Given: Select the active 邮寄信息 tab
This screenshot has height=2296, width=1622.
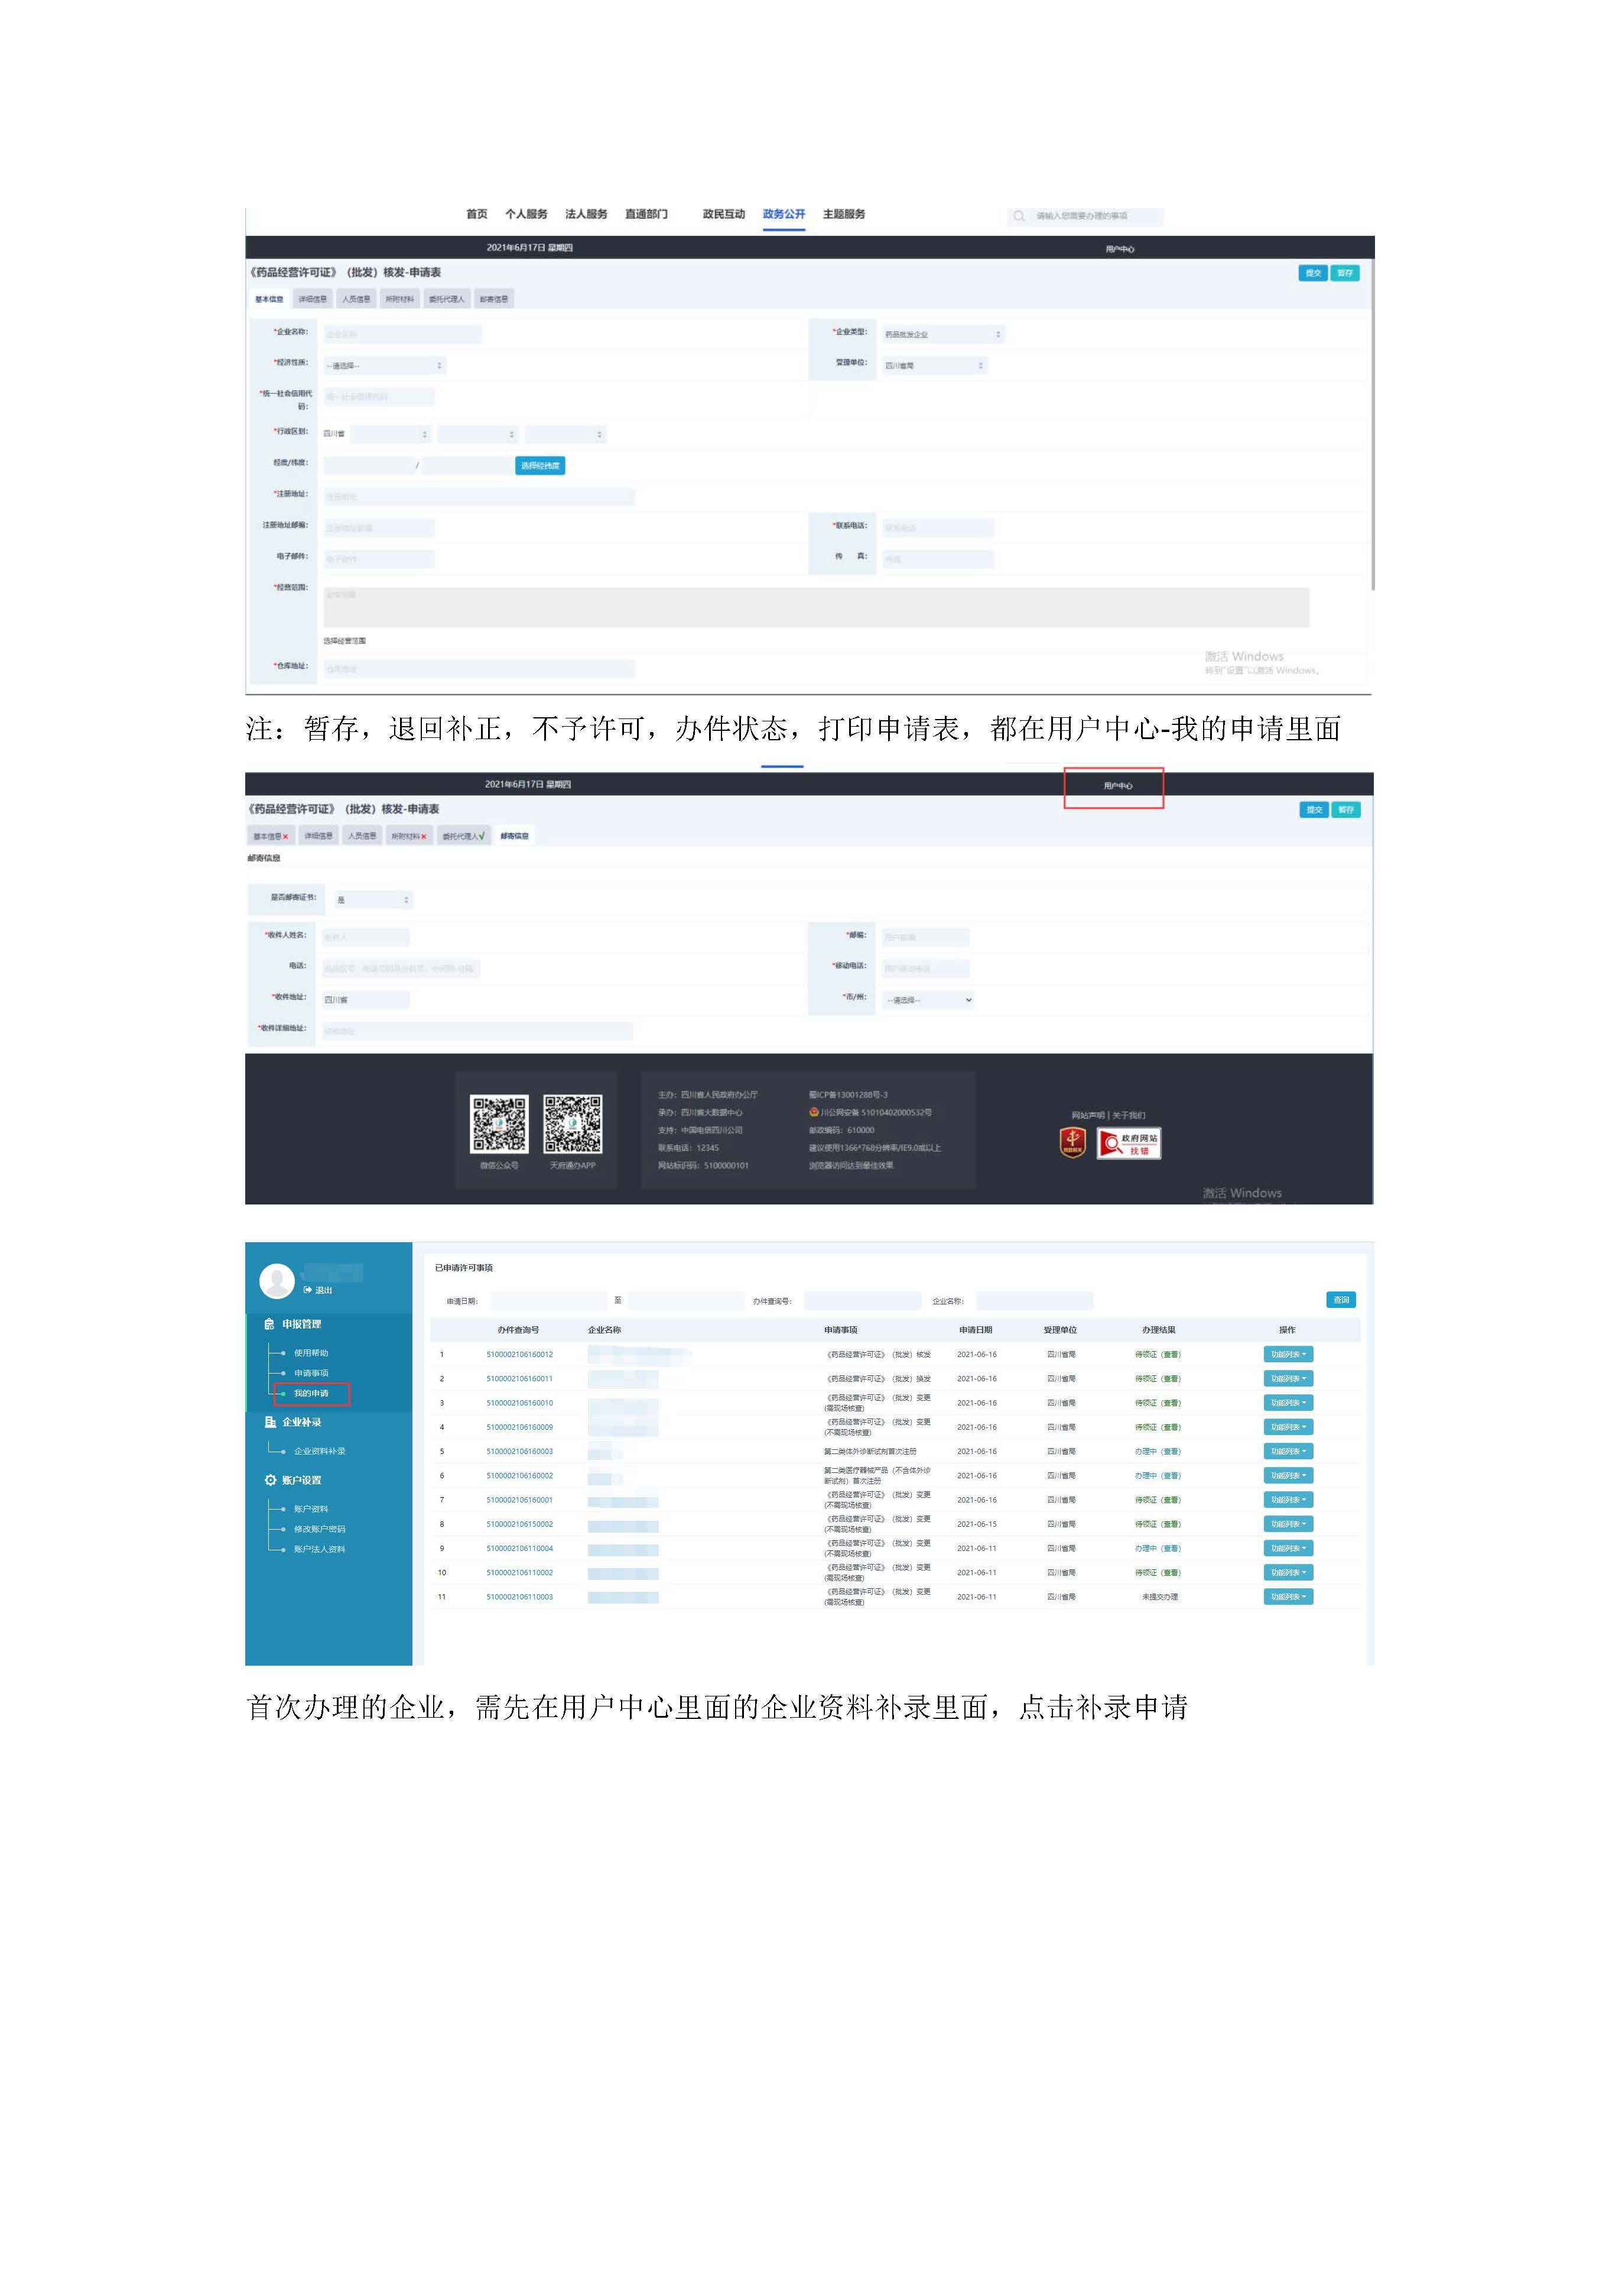Looking at the screenshot, I should (x=515, y=836).
